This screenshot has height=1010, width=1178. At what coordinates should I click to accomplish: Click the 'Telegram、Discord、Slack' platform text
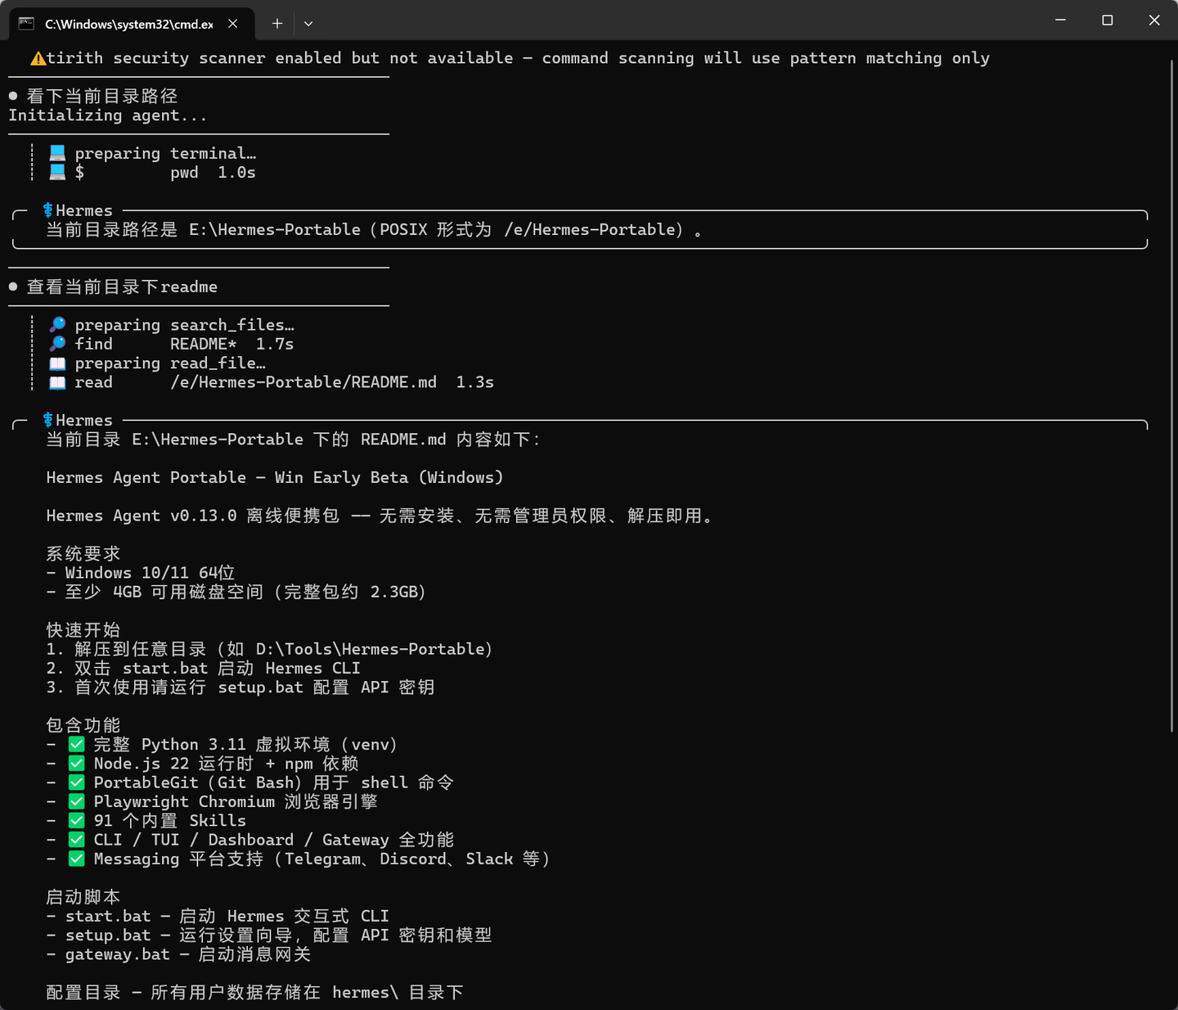point(399,859)
